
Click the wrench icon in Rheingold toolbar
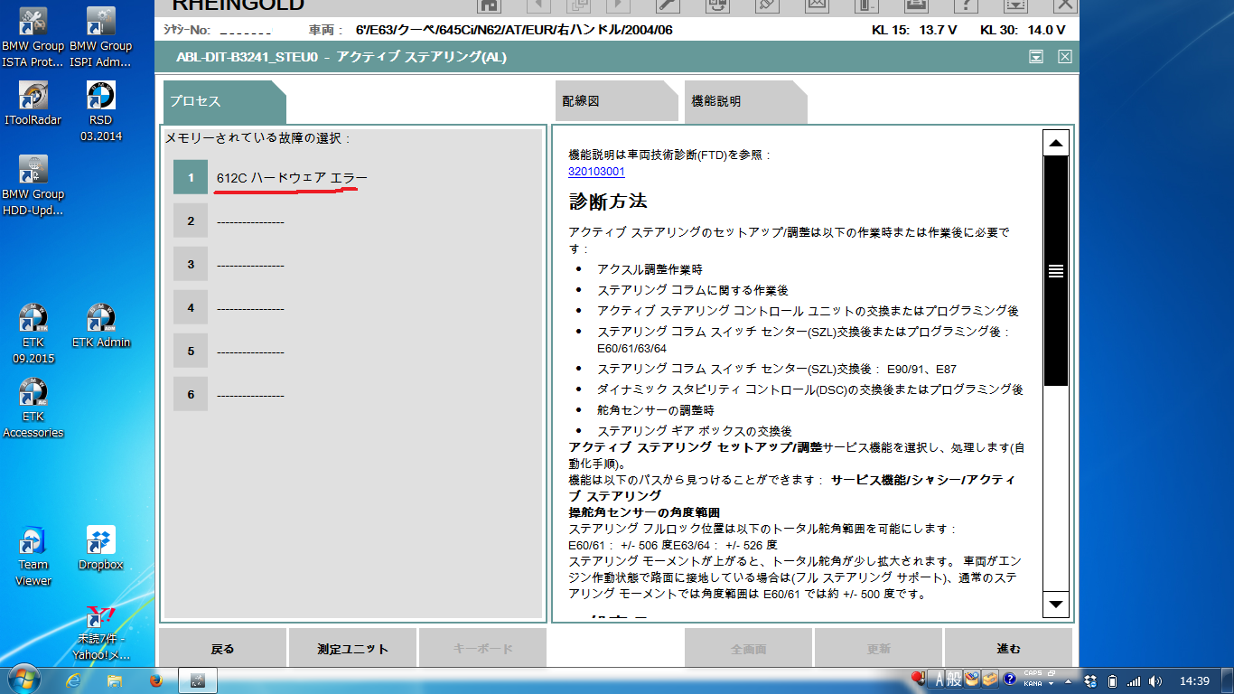(668, 5)
